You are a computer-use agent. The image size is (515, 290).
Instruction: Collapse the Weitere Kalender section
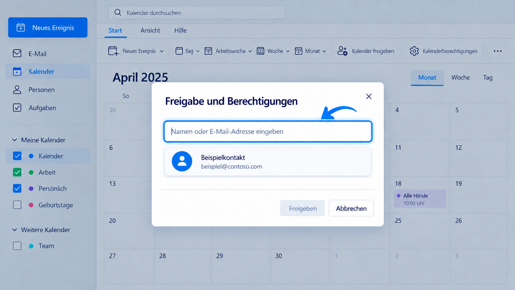[14, 230]
